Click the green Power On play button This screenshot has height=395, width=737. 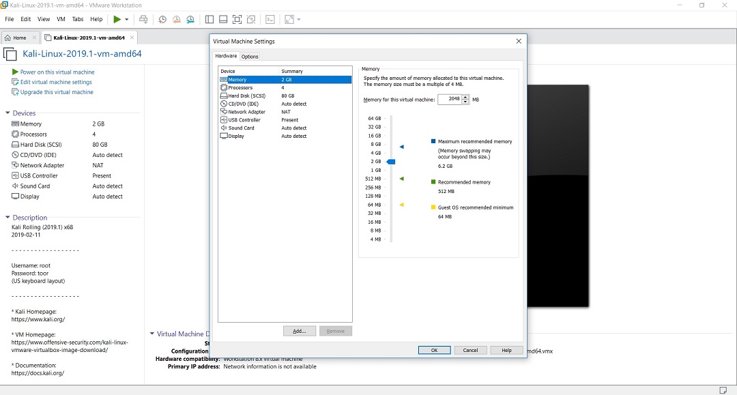117,19
